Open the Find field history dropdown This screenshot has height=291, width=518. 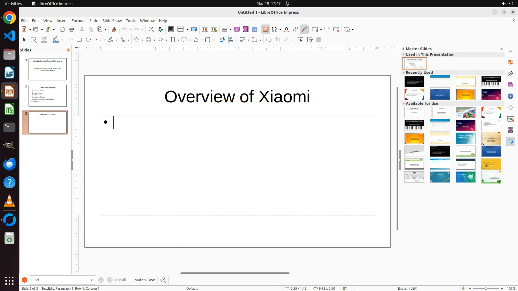[x=91, y=280]
